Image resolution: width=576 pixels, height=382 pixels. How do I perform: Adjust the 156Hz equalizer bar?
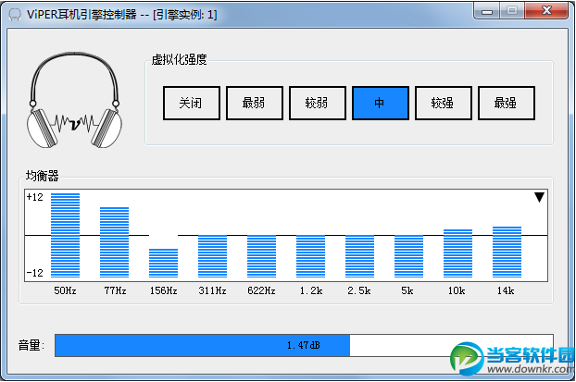tap(164, 263)
